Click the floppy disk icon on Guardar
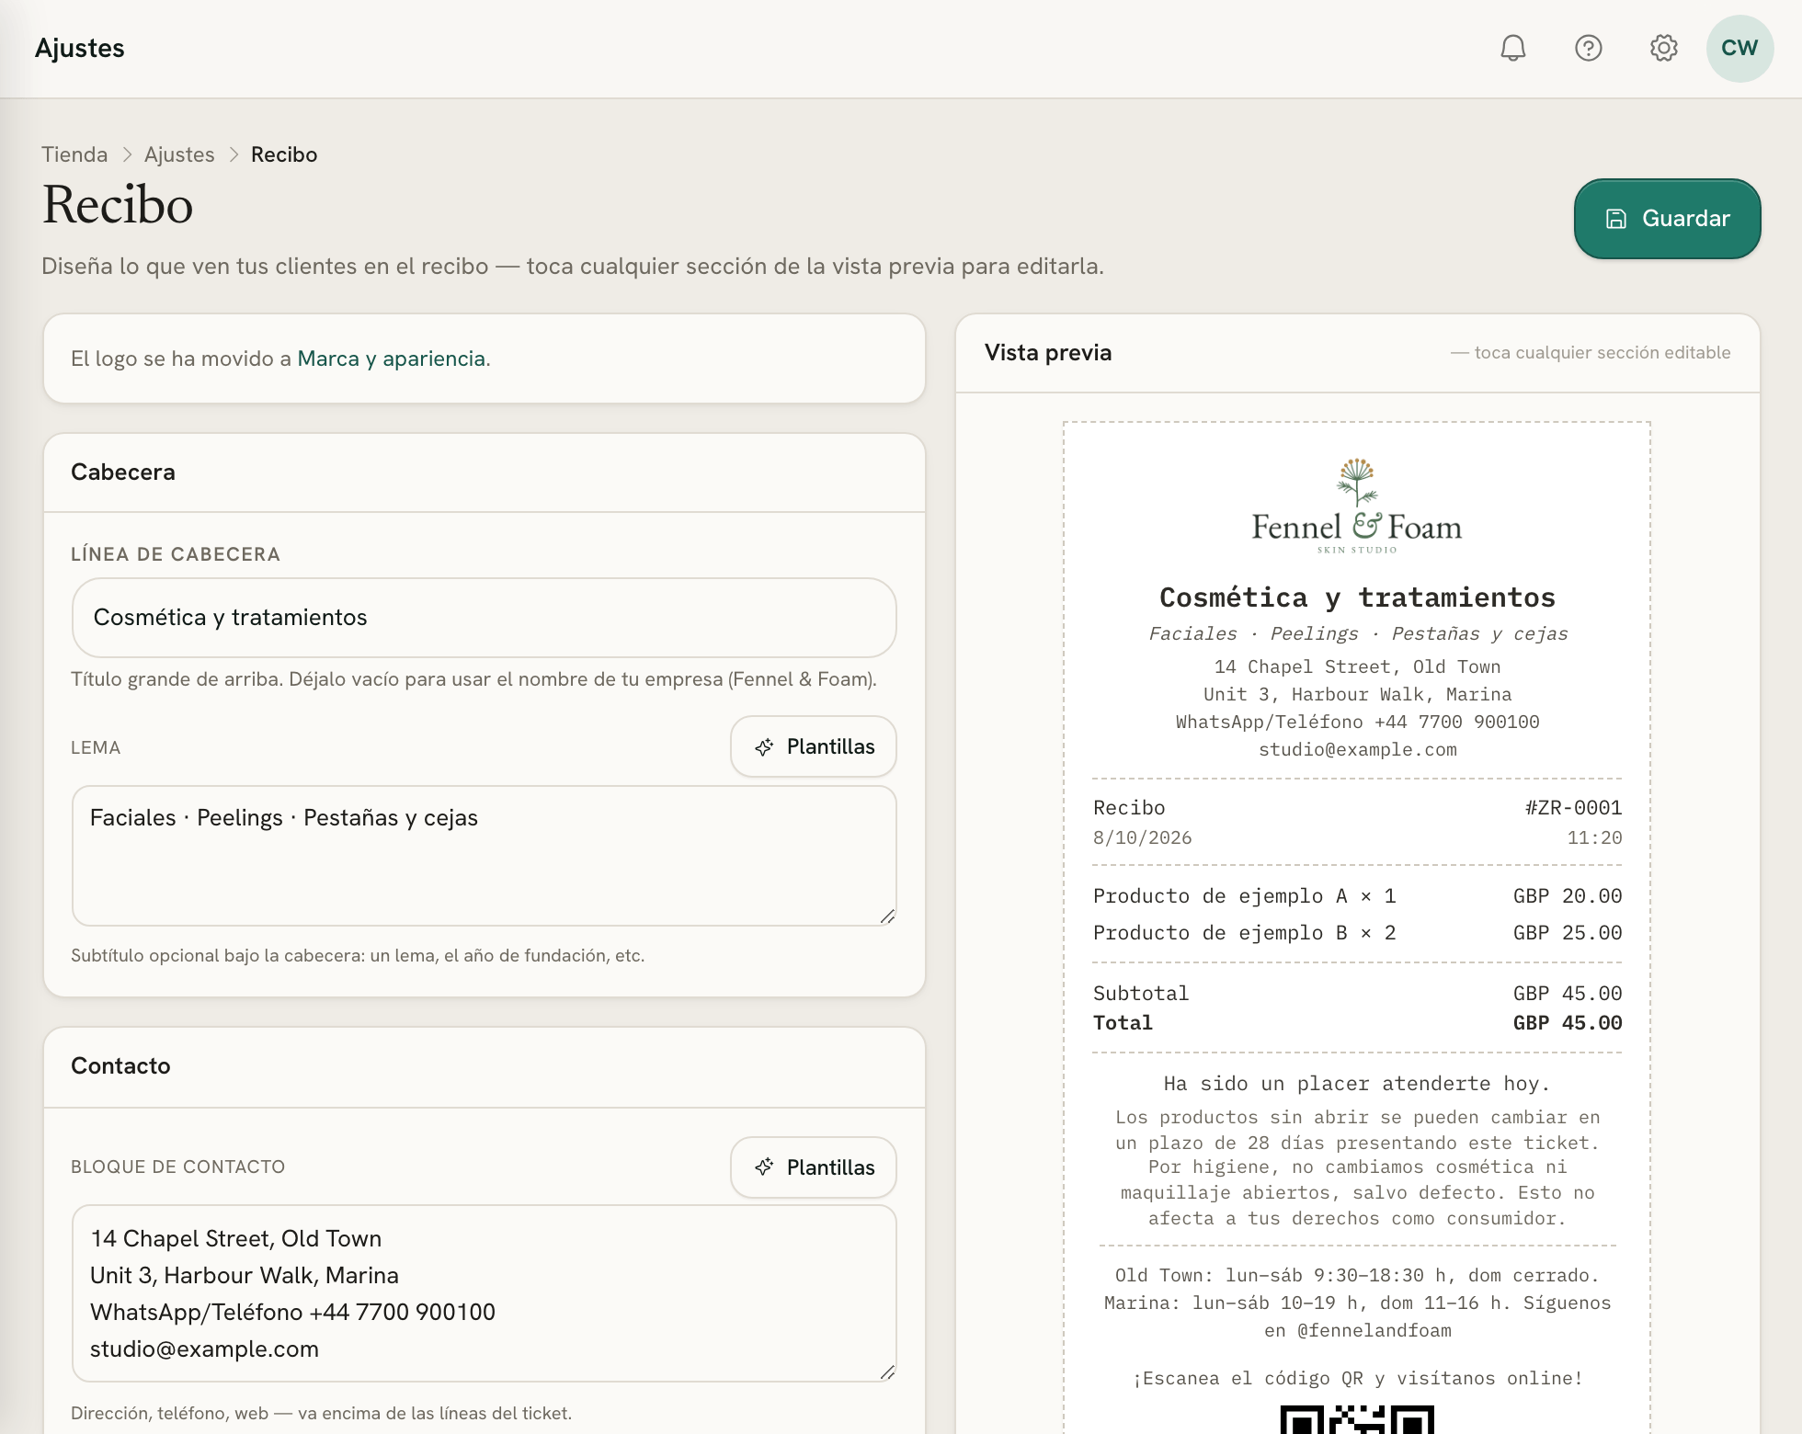Image resolution: width=1802 pixels, height=1434 pixels. [1616, 219]
